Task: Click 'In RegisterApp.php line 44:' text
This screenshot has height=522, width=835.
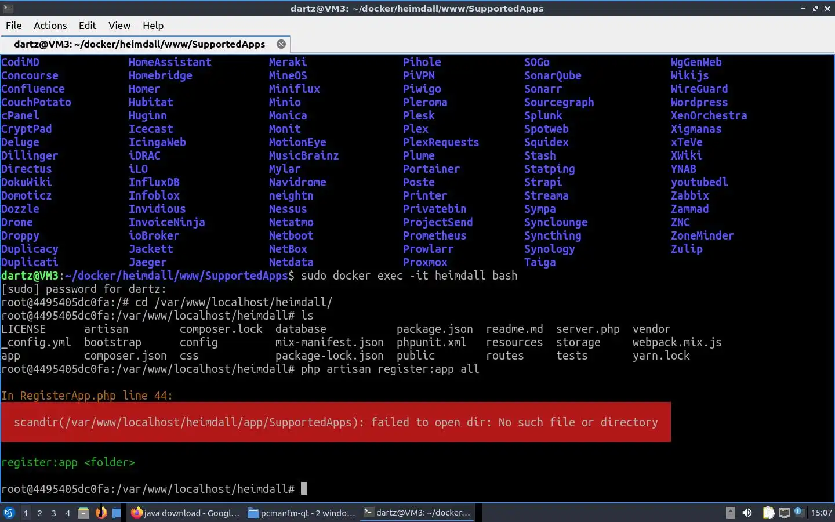Action: (87, 396)
